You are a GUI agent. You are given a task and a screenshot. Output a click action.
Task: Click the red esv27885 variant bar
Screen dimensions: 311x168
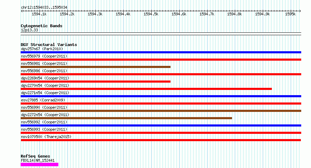(x=161, y=104)
